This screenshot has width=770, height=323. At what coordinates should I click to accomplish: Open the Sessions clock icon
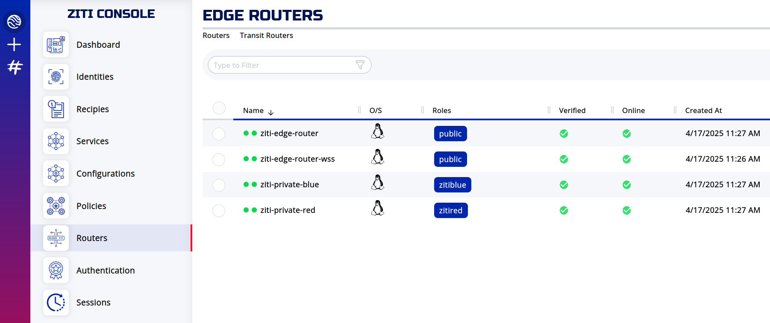56,303
